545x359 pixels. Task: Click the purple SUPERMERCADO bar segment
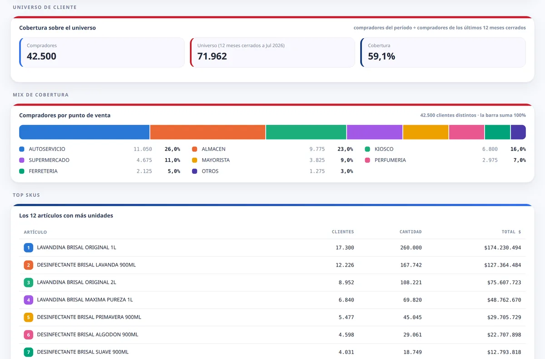tap(375, 132)
